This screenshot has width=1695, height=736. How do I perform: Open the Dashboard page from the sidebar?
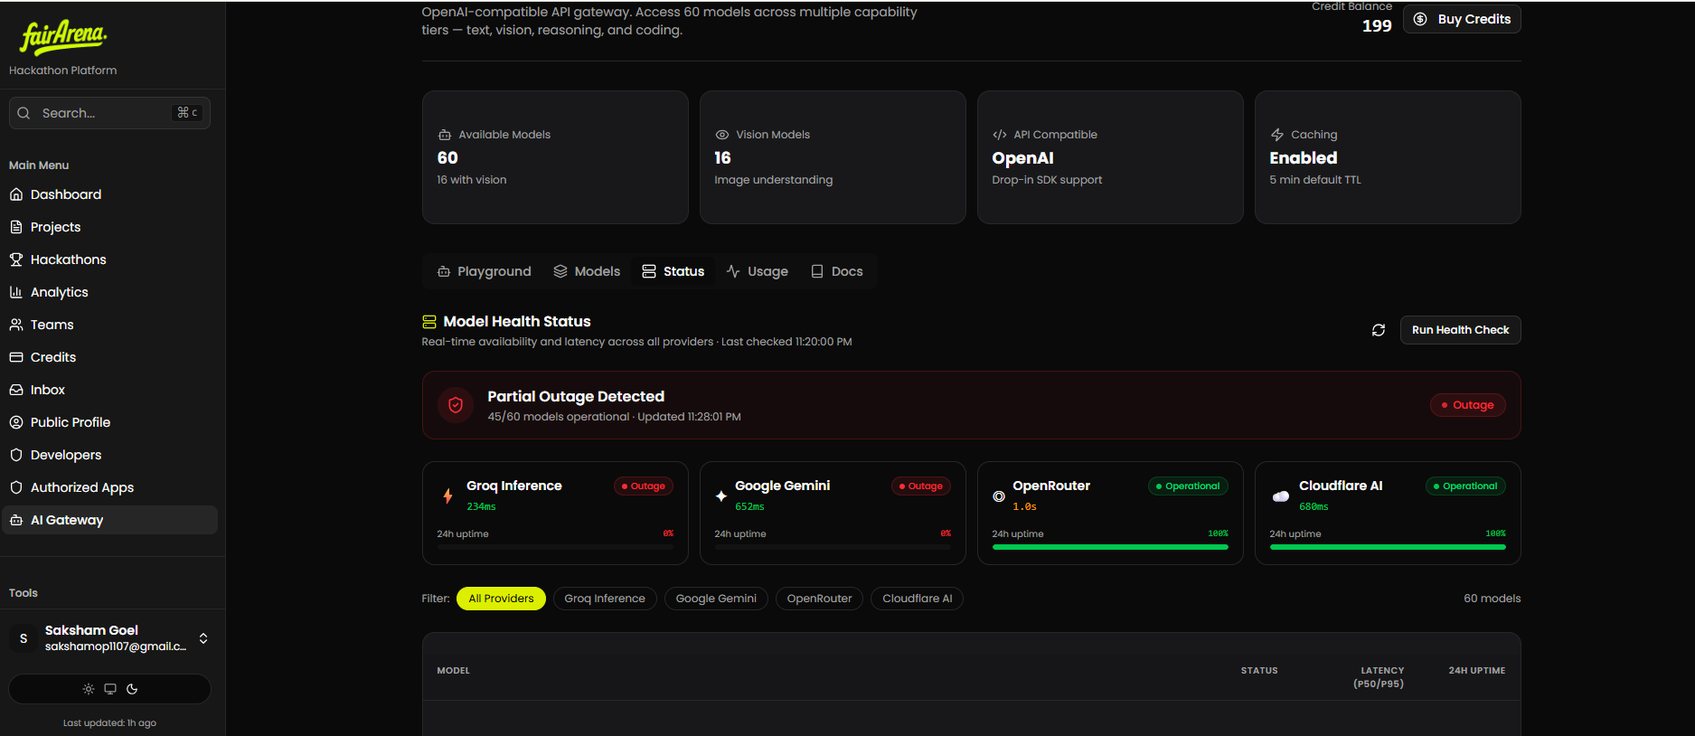pyautogui.click(x=109, y=194)
